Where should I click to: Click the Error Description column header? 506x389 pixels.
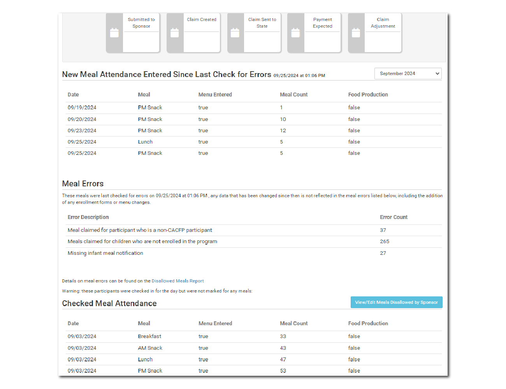point(88,217)
